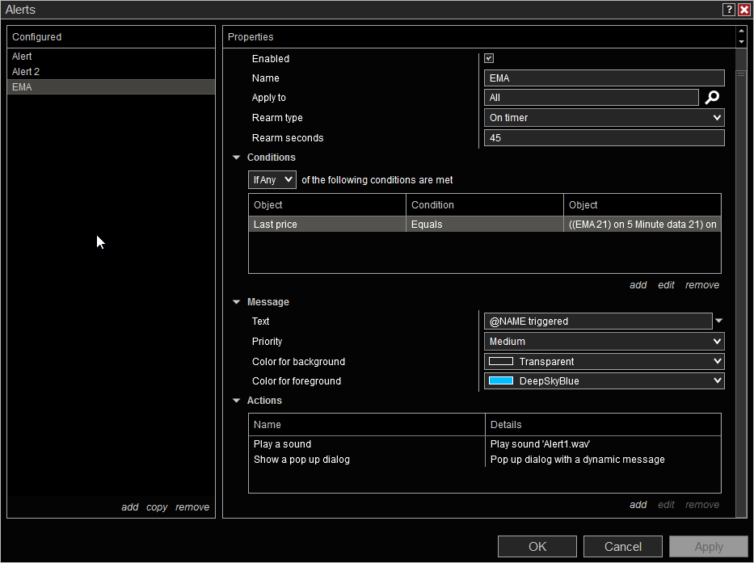Select the first Alert in Configured list
Screen dimensions: 754x563
pyautogui.click(x=22, y=57)
